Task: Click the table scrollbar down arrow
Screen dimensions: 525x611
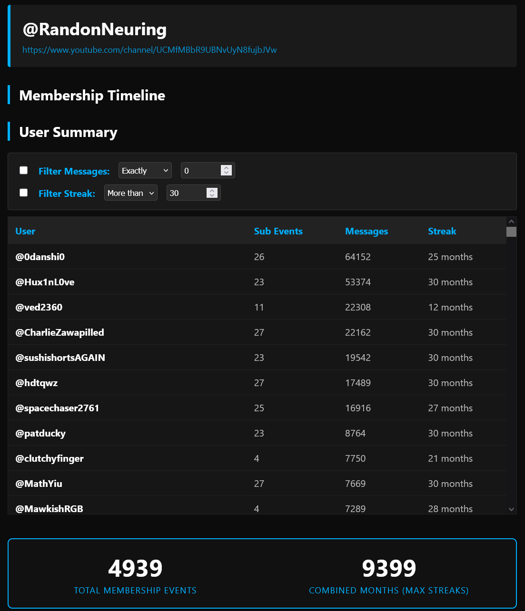Action: (512, 509)
